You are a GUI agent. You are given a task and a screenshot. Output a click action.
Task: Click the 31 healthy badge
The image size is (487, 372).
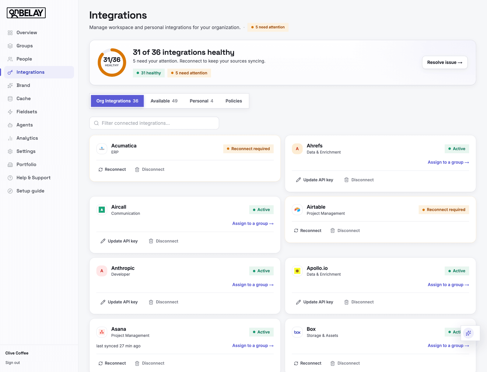click(x=149, y=73)
